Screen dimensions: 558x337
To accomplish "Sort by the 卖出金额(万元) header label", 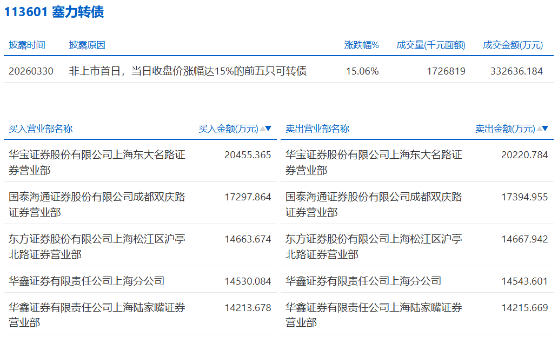I will 505,129.
